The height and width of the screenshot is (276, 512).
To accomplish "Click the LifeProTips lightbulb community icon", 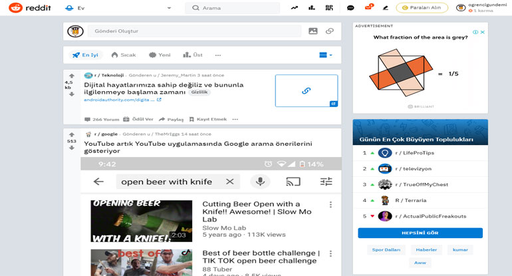I will click(384, 153).
